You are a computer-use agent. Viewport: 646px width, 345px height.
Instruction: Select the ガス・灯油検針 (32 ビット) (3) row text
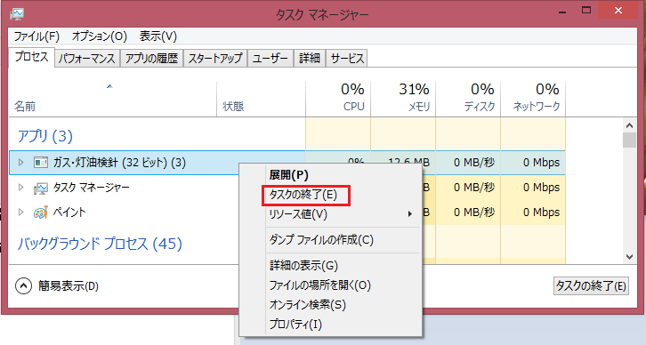click(x=119, y=163)
